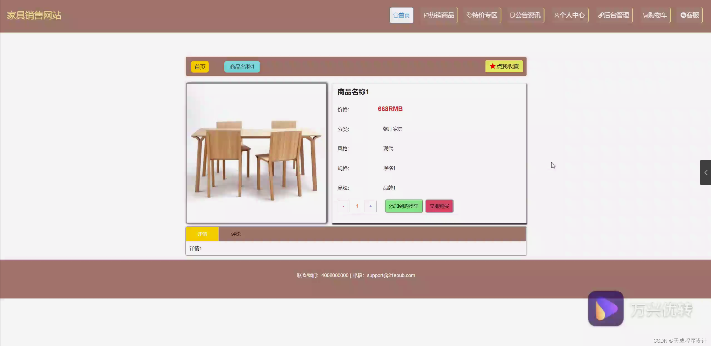
Task: Open 特价专区 tag menu item
Action: [x=482, y=15]
